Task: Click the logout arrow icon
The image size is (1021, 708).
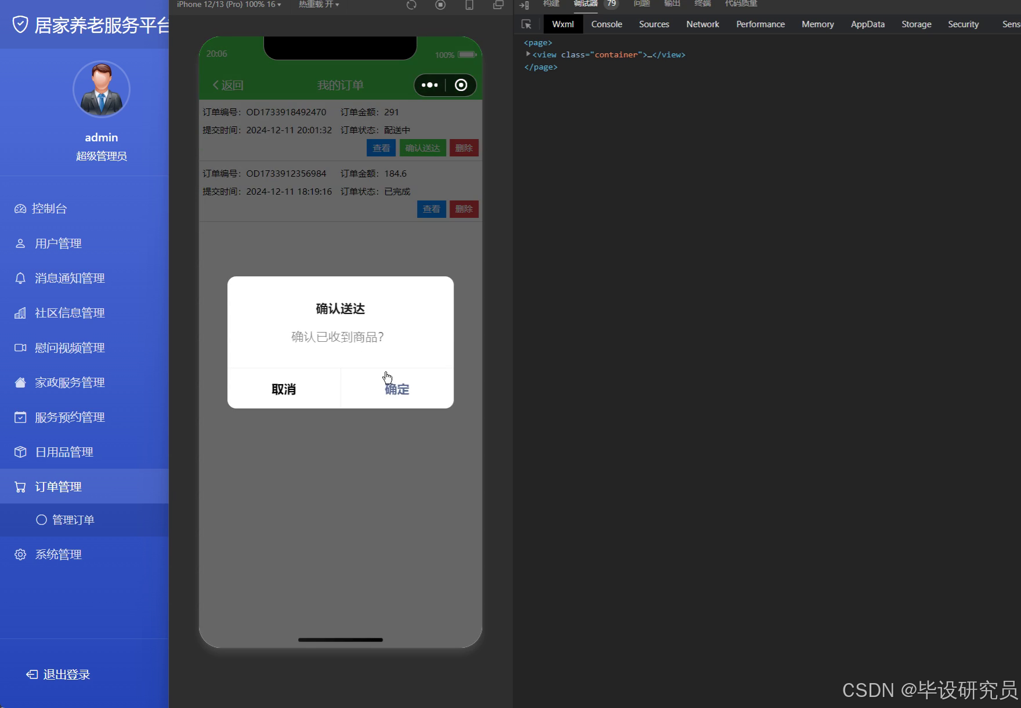Action: pyautogui.click(x=32, y=674)
